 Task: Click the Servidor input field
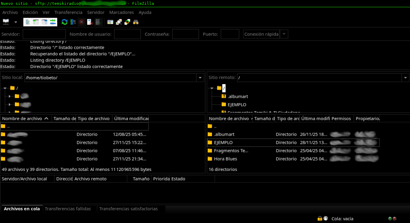point(44,34)
